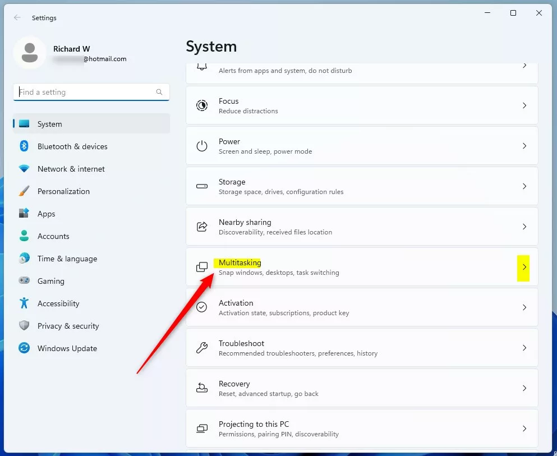Expand the Power row chevron

(524, 146)
